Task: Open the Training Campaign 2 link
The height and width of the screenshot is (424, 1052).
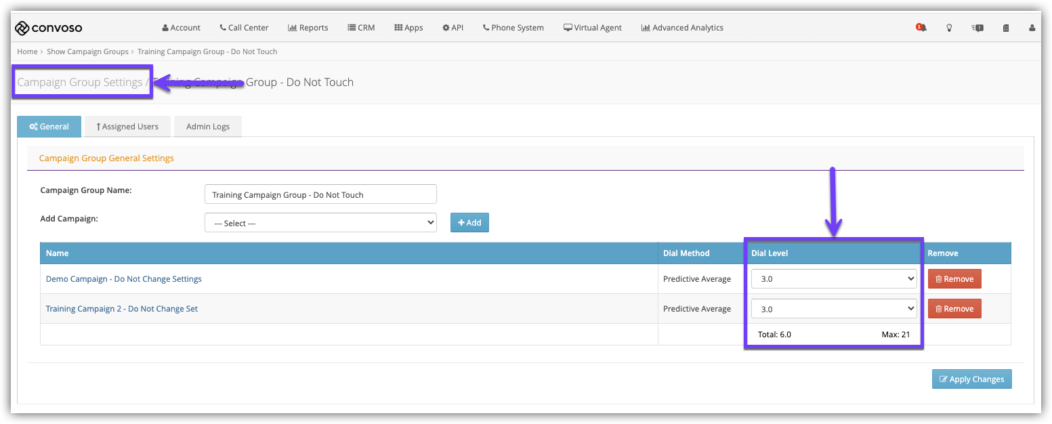Action: [x=122, y=309]
